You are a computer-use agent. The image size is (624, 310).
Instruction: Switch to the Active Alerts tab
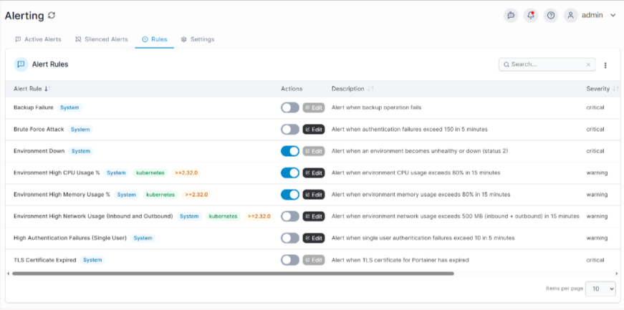pyautogui.click(x=38, y=39)
